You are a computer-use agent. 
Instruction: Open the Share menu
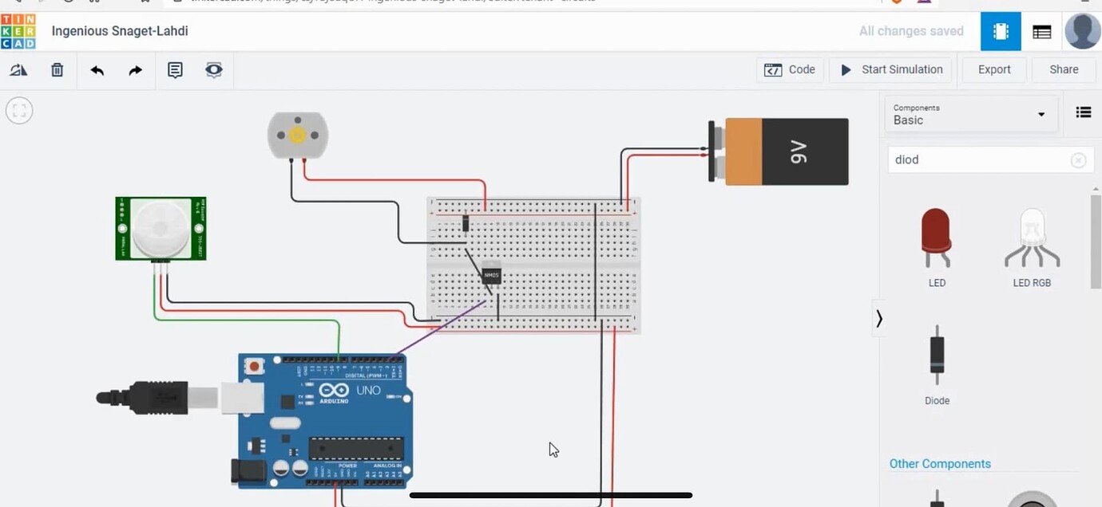pos(1064,69)
